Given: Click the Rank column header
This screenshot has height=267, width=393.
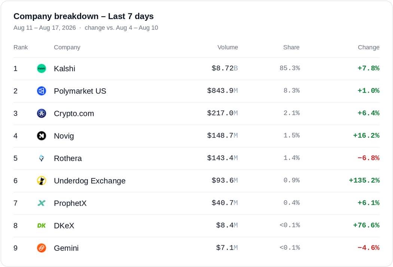Looking at the screenshot, I should click(x=21, y=47).
